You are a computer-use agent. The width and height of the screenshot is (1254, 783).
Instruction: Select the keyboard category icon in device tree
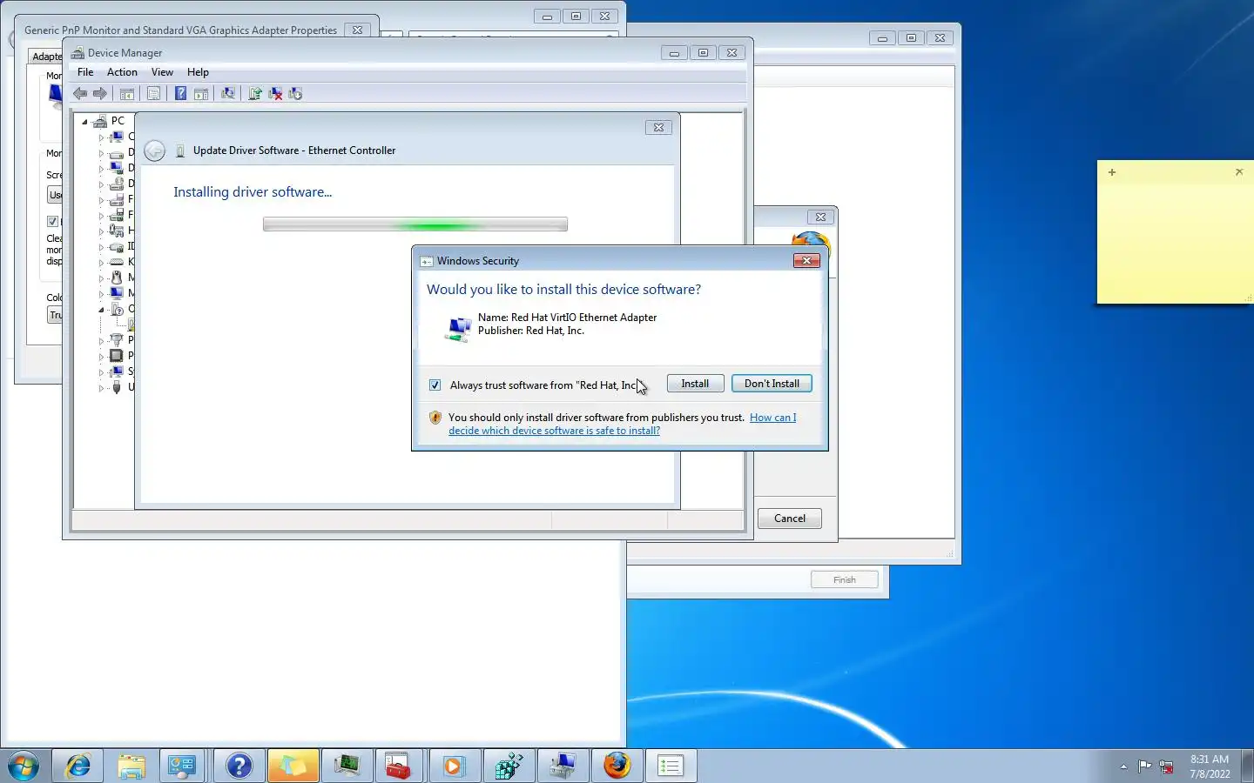116,262
